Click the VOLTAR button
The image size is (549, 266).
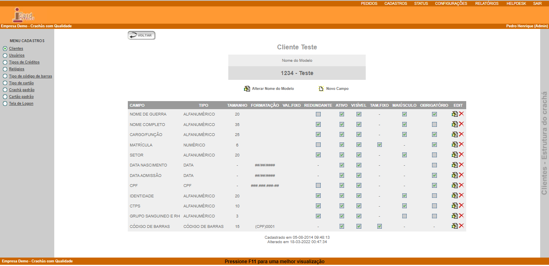coord(141,35)
